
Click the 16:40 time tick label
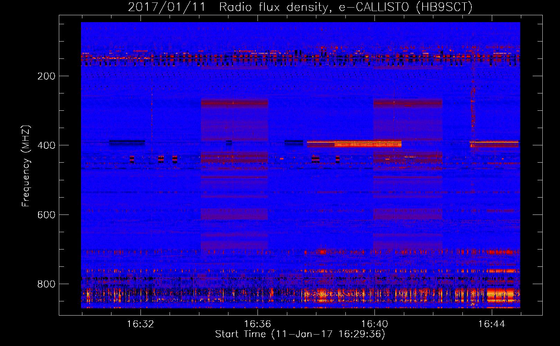374,324
